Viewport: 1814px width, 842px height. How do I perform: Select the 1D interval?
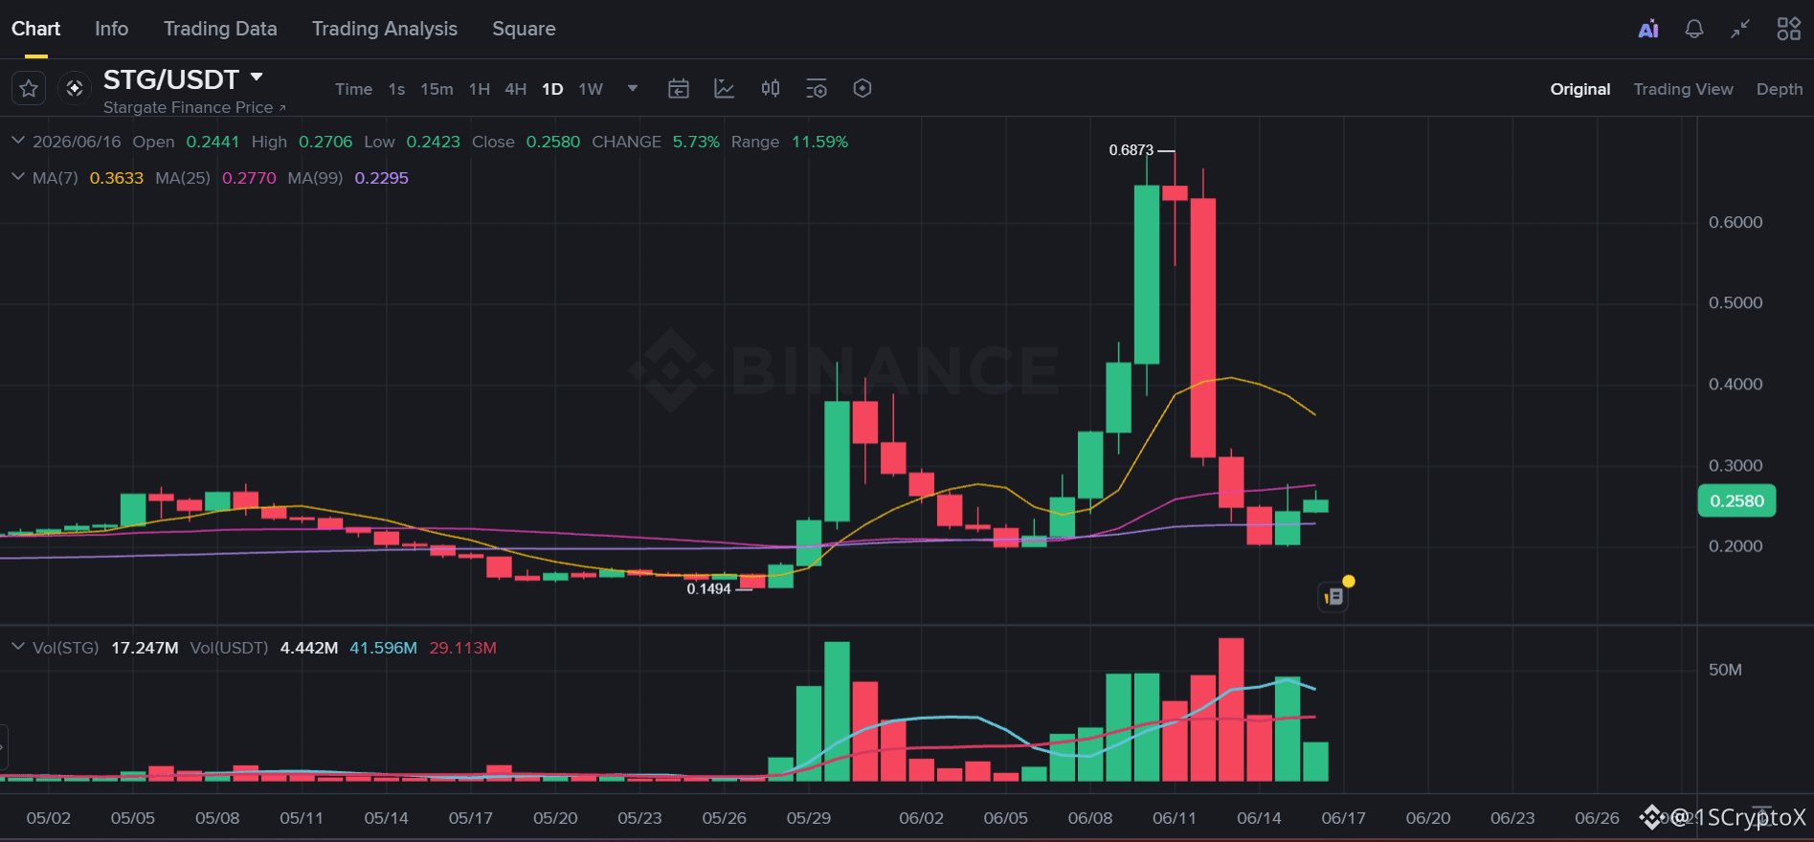552,89
